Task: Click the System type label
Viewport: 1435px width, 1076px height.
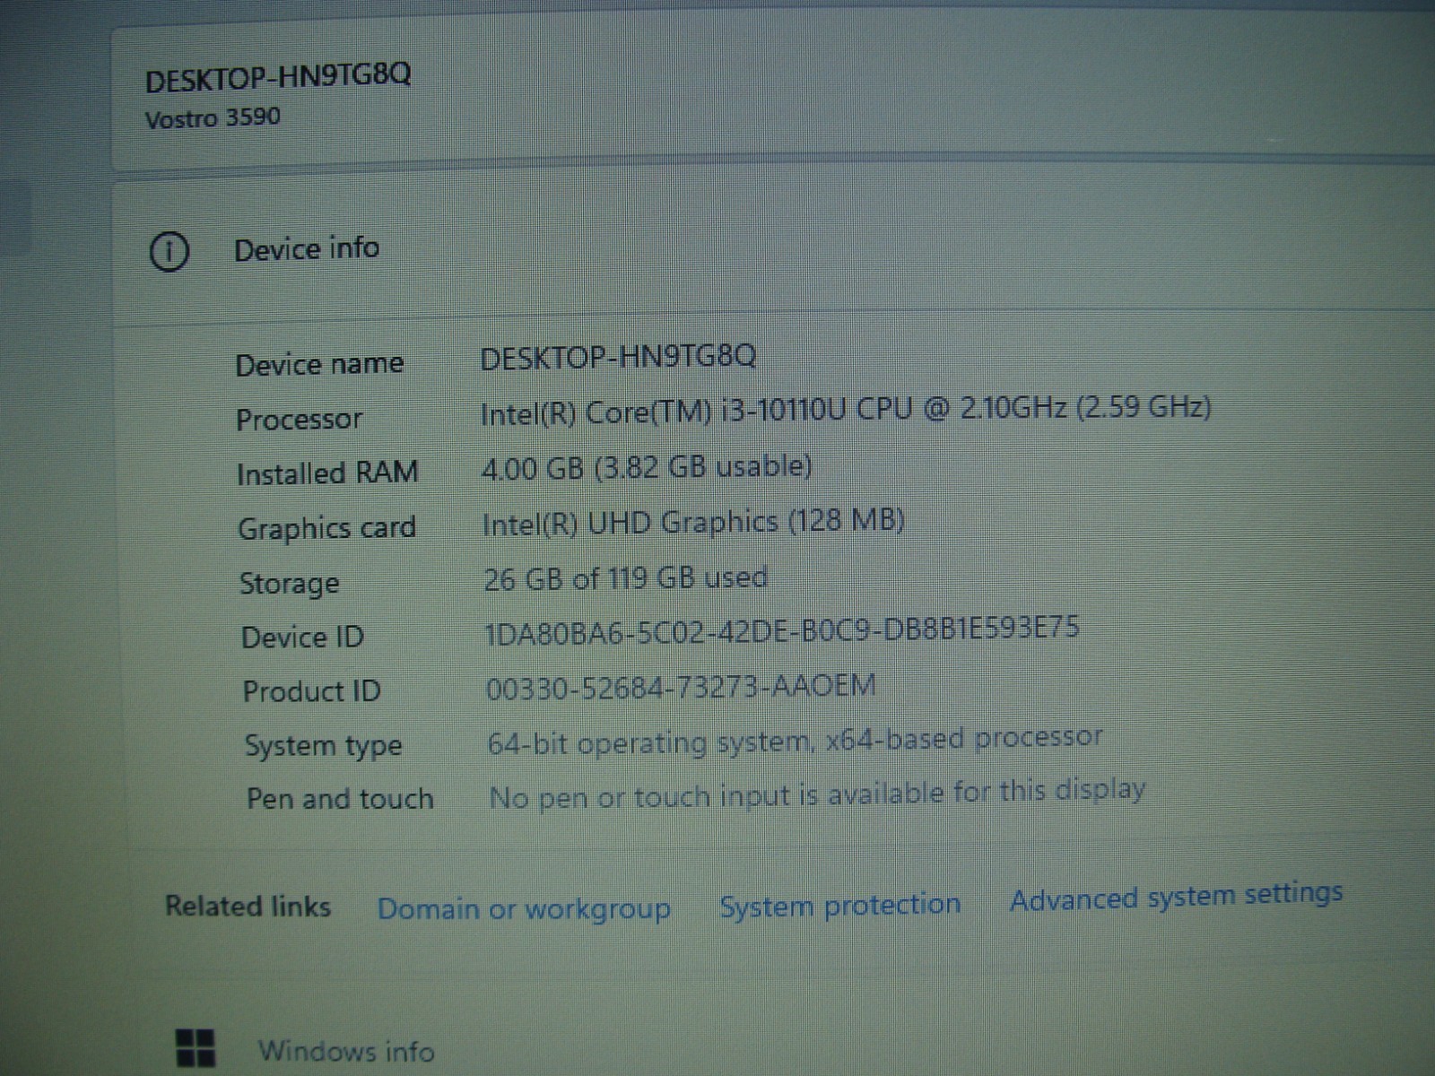Action: pyautogui.click(x=323, y=746)
